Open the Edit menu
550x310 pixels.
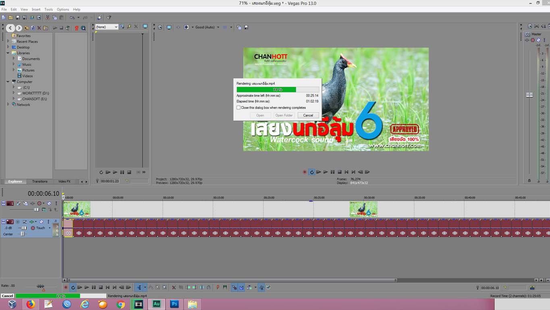point(14,9)
